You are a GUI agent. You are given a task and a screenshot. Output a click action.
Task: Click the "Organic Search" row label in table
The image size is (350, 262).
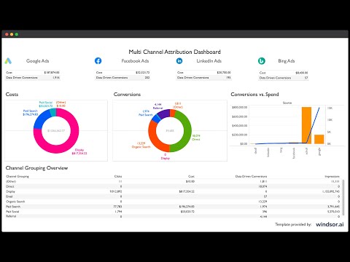(15, 202)
